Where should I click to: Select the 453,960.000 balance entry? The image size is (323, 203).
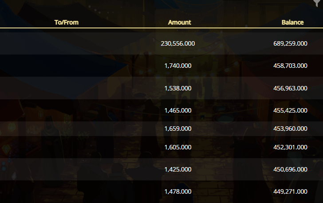click(290, 129)
